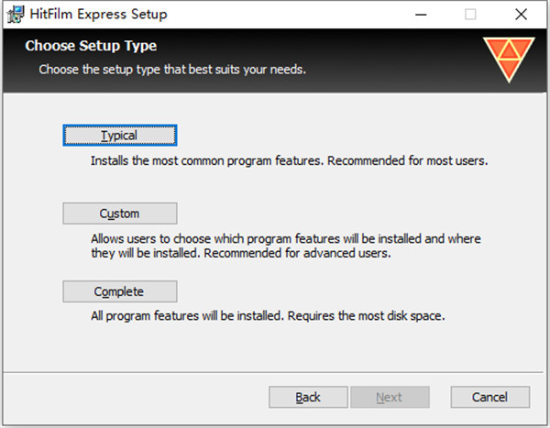Click the Complete option description text
This screenshot has width=550, height=428.
click(x=268, y=316)
